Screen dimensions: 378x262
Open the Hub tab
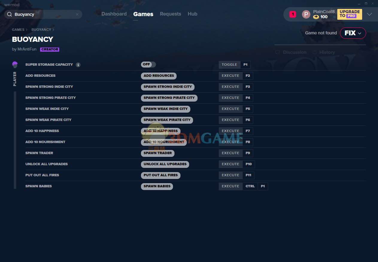(x=192, y=14)
